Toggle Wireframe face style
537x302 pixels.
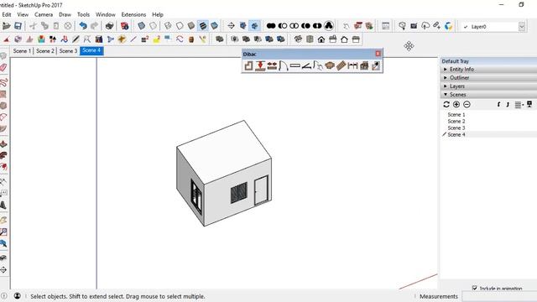pos(168,26)
